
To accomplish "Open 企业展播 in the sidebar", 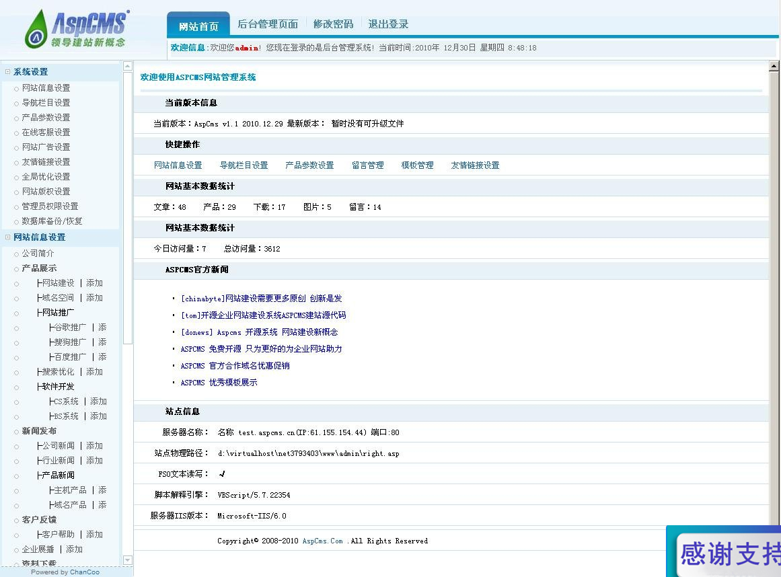I will click(38, 549).
